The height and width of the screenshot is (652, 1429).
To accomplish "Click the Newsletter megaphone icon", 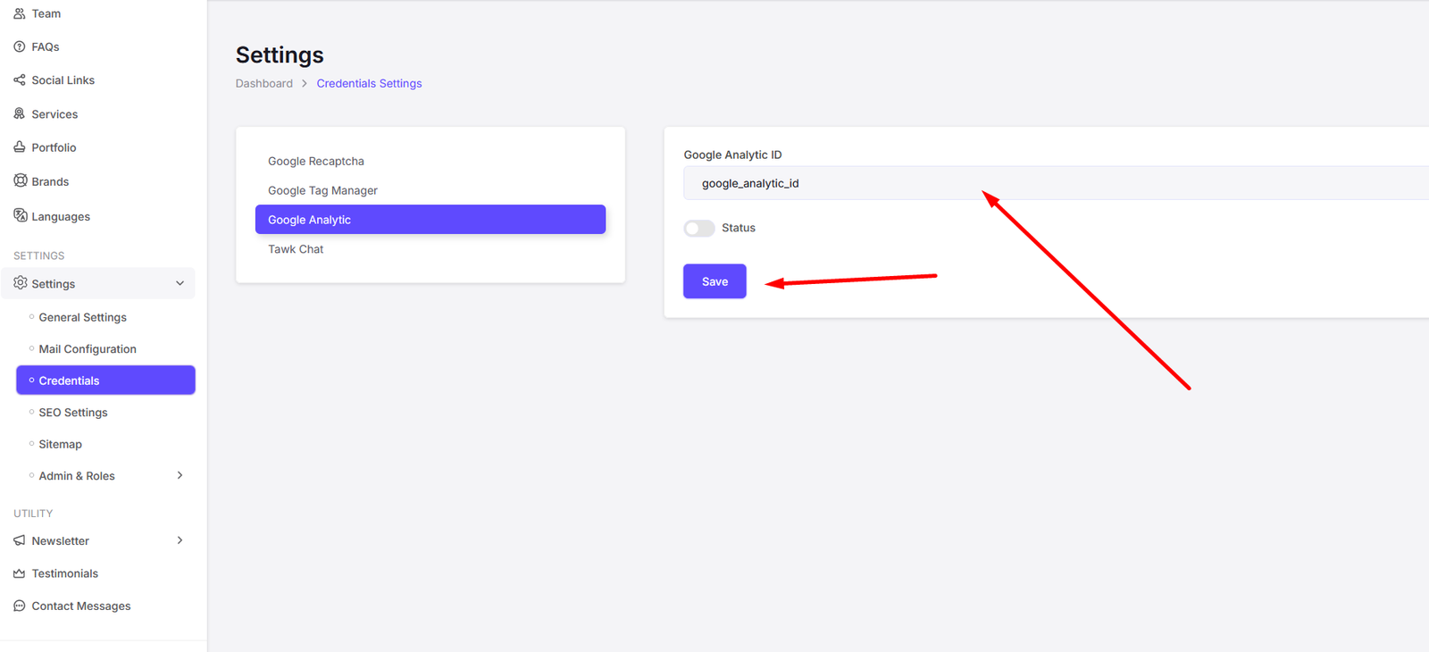I will [20, 540].
